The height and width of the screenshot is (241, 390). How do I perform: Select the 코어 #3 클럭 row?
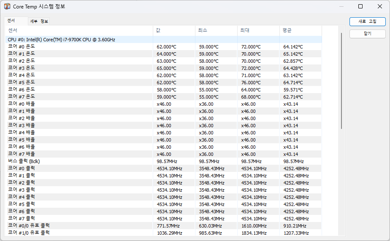163,190
